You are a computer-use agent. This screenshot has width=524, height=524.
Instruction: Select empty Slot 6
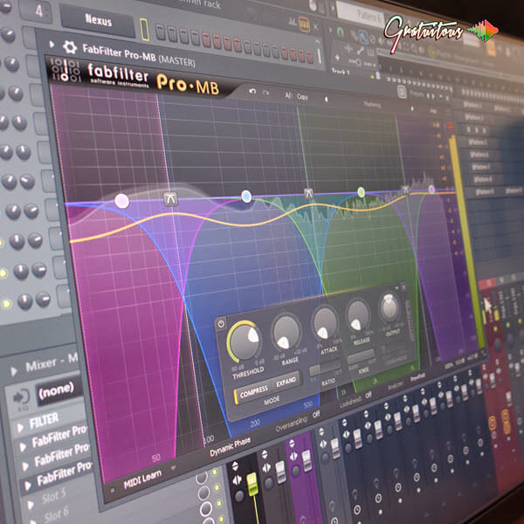point(57,514)
